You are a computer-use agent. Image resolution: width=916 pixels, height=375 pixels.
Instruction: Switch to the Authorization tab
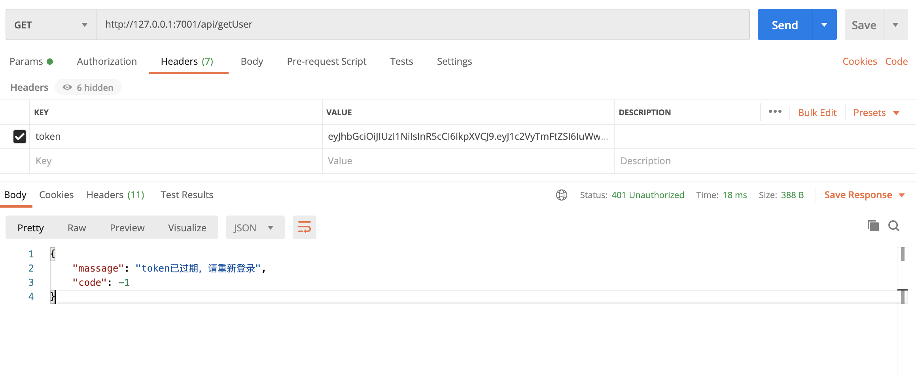pos(107,62)
